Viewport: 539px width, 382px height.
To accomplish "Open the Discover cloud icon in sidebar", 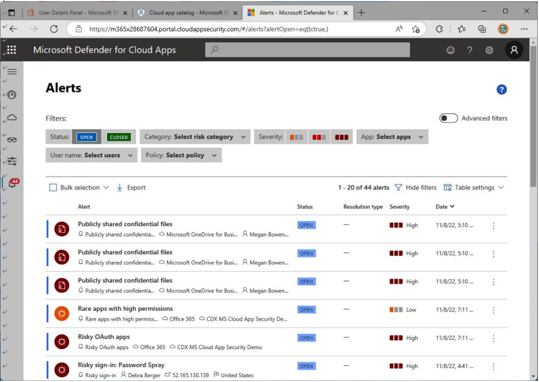I will (12, 118).
